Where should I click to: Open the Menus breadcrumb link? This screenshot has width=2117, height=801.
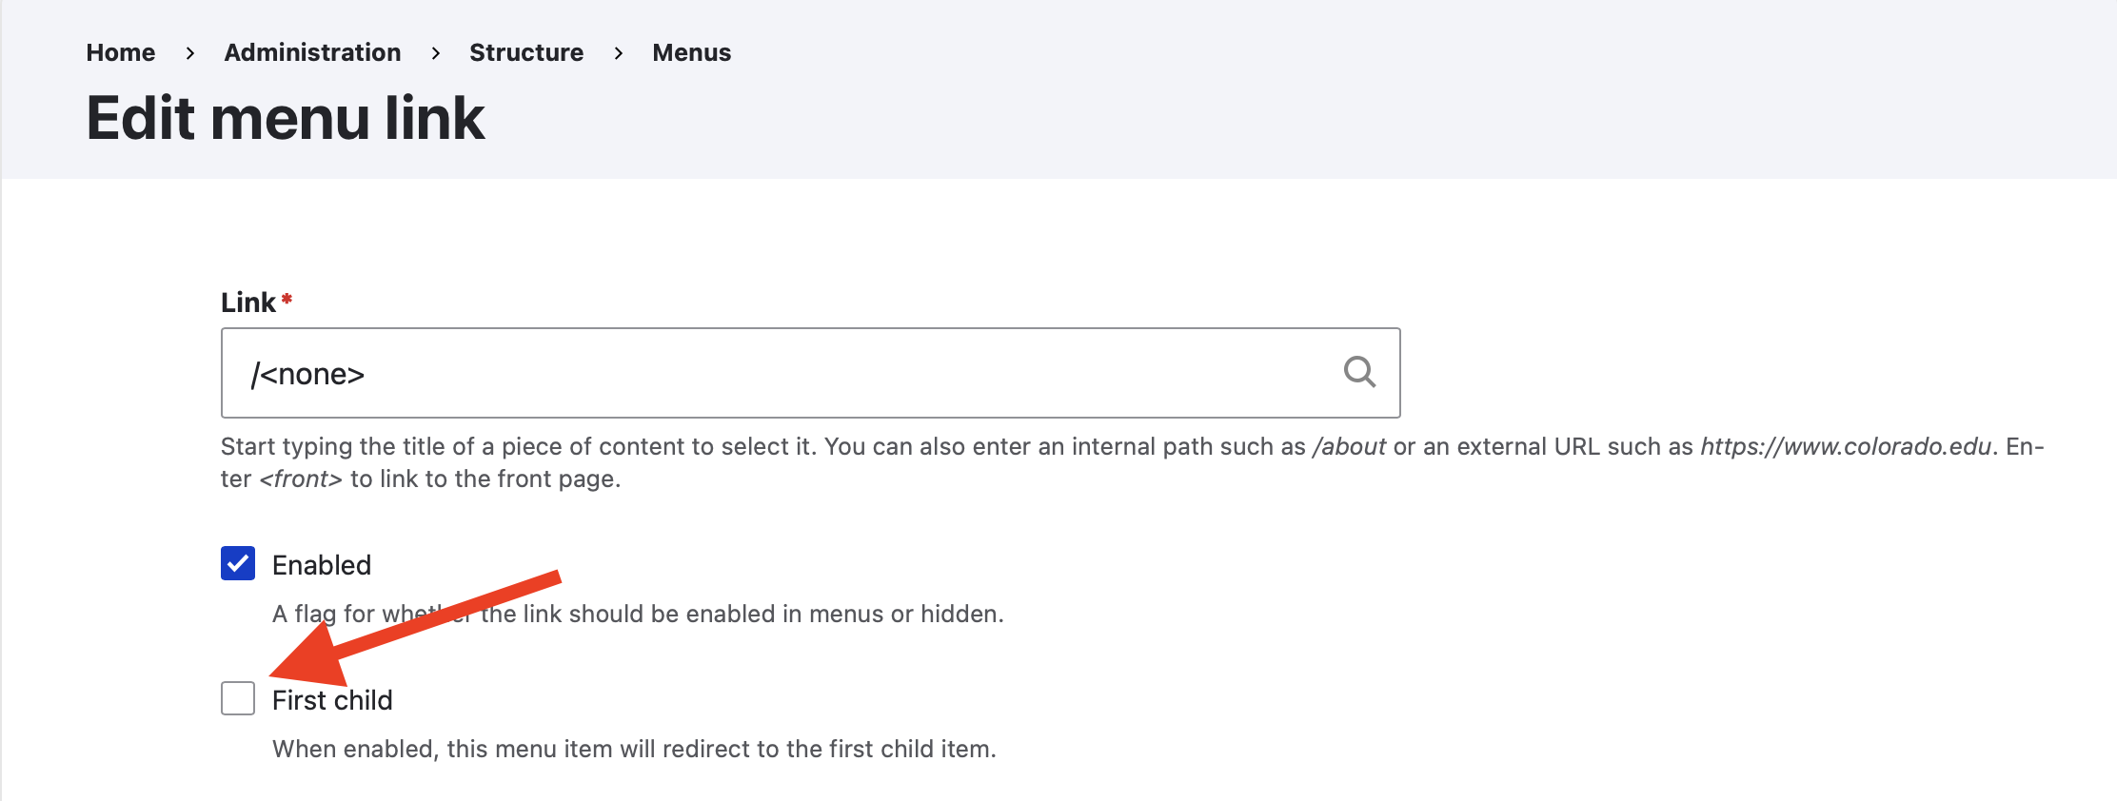692,52
